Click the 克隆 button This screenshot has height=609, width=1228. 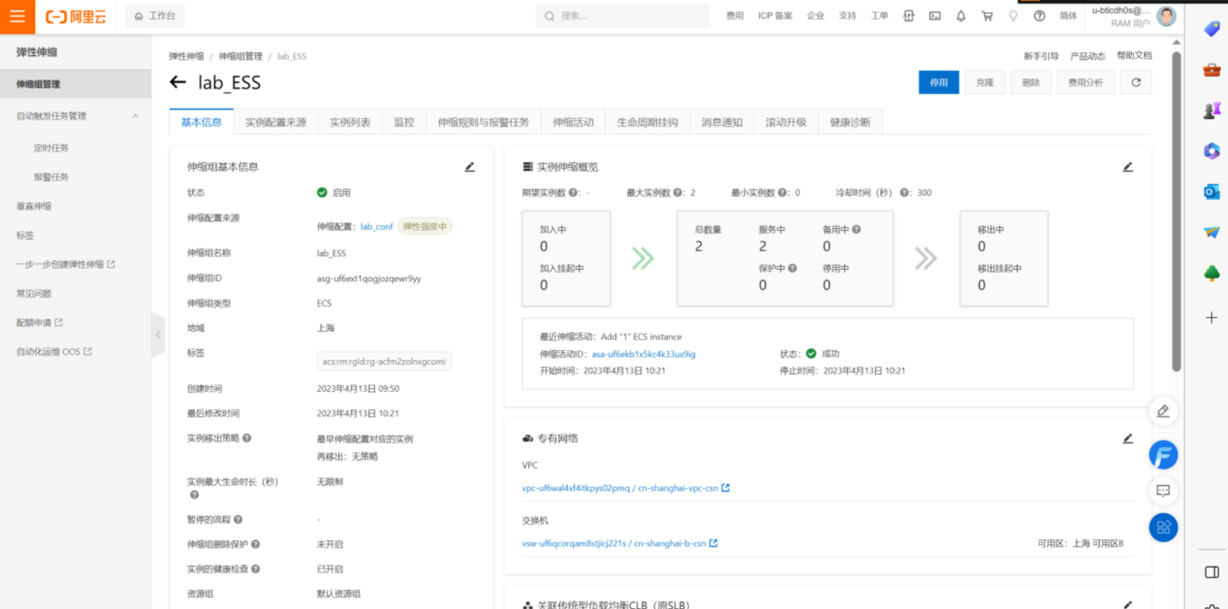(x=985, y=82)
